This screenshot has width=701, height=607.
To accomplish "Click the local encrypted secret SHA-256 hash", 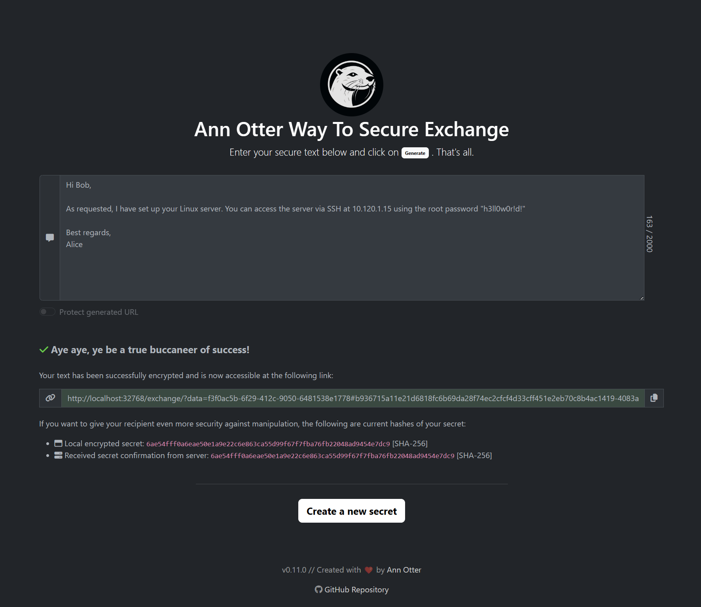I will 267,444.
